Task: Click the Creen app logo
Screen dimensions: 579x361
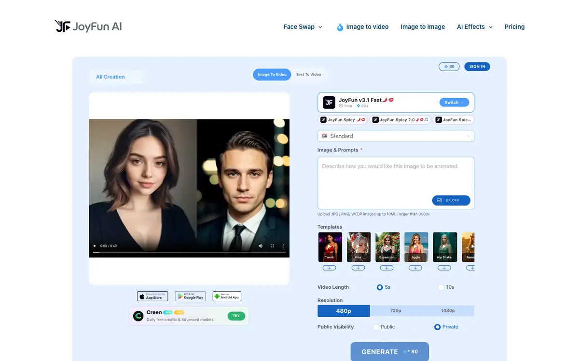Action: [x=138, y=316]
